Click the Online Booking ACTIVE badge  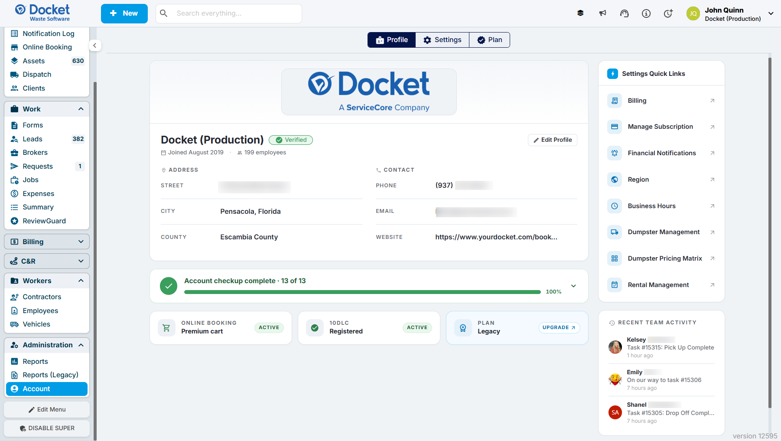coord(269,328)
